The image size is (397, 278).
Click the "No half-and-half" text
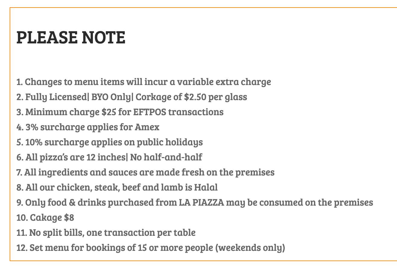[166, 157]
